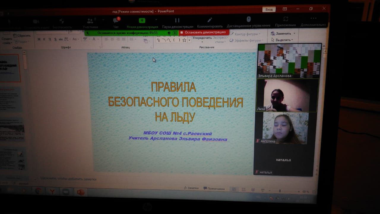
Task: Toggle the Заметки notes pane
Action: pyautogui.click(x=191, y=188)
